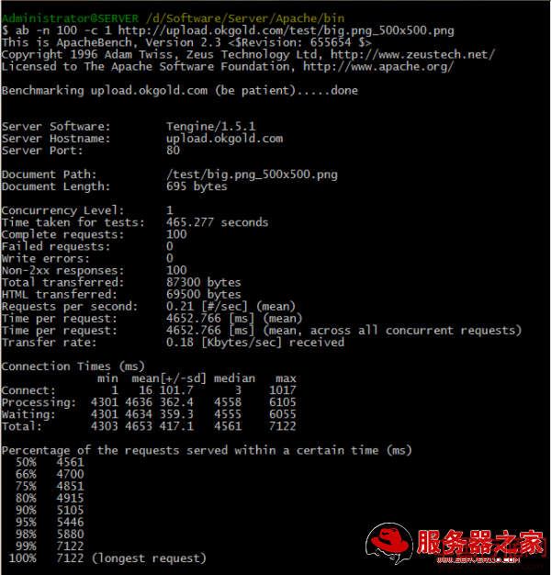Click the longest request line
This screenshot has width=551, height=575.
(107, 558)
